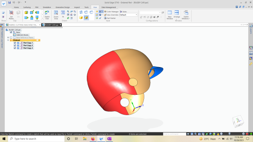The width and height of the screenshot is (253, 142).
Task: Collapse the Ordered tree node
Action: [8, 40]
